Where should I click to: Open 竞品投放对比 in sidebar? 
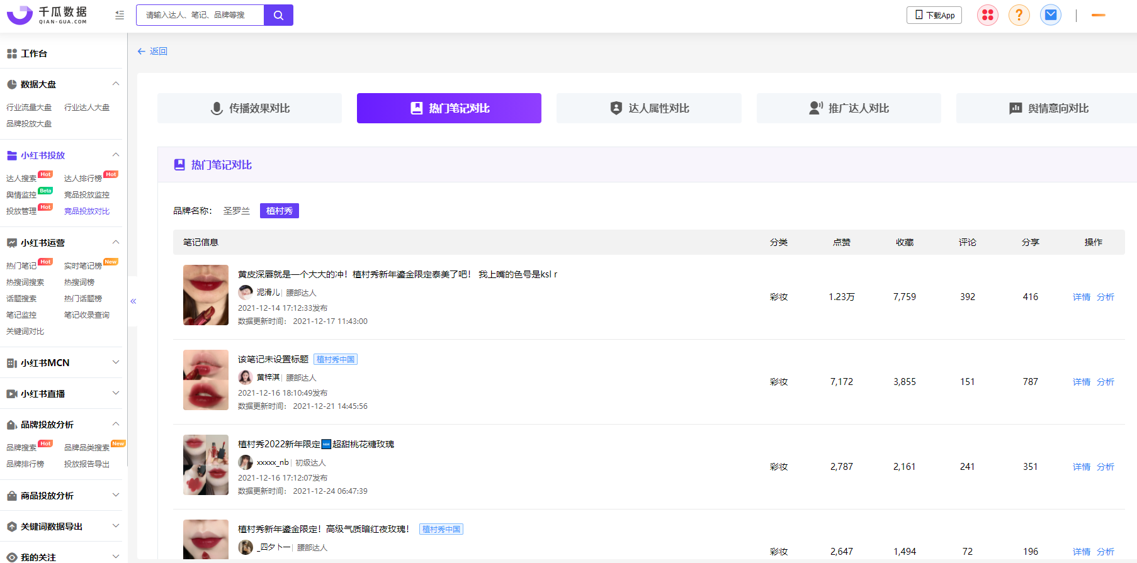87,211
